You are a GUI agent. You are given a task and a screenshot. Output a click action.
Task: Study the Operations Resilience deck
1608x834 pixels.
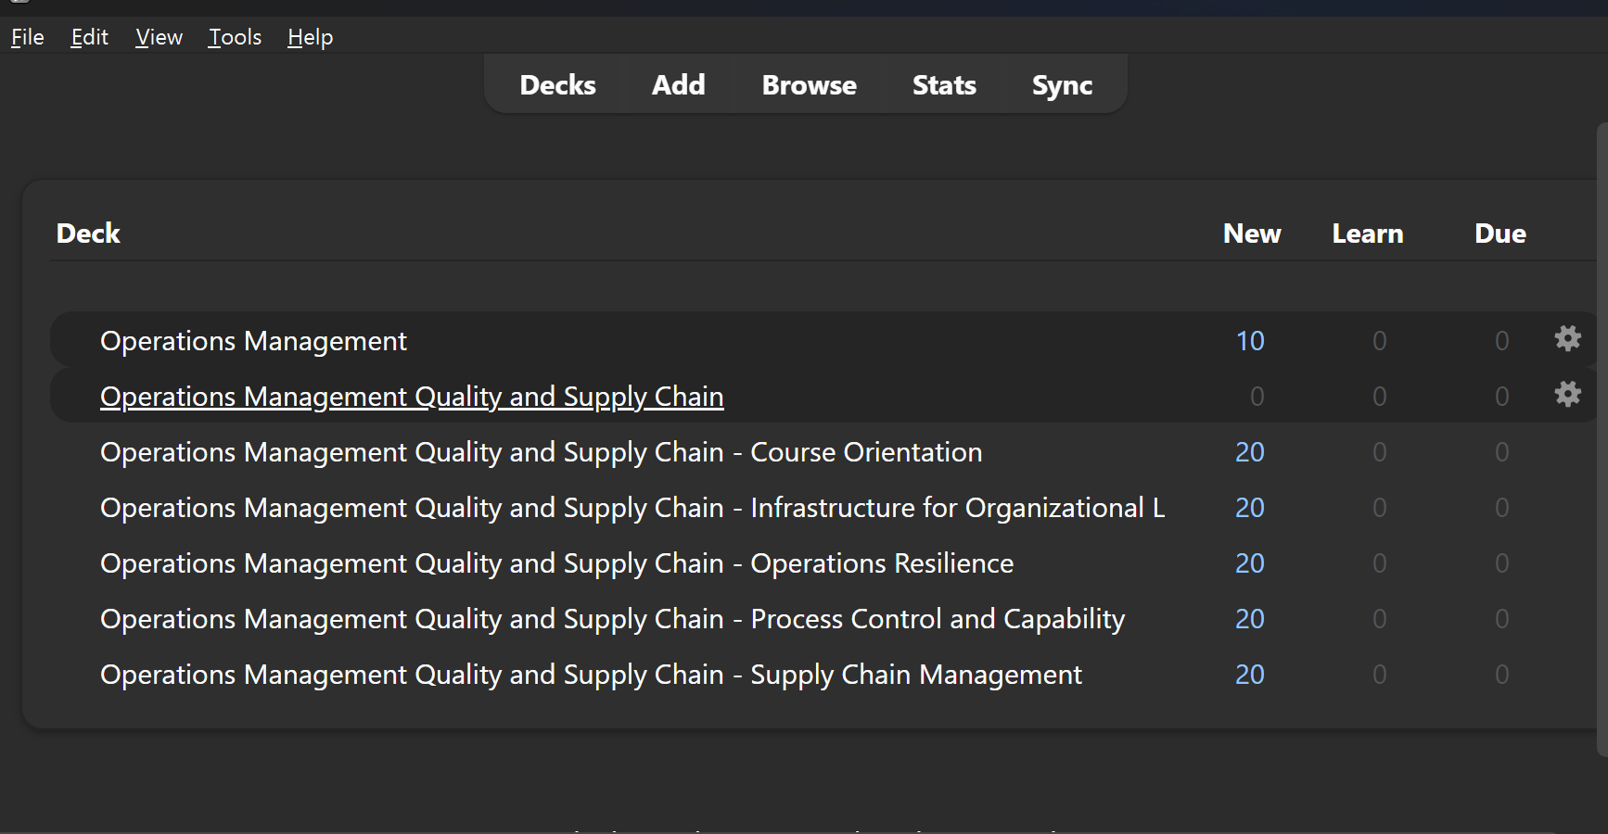click(x=556, y=563)
